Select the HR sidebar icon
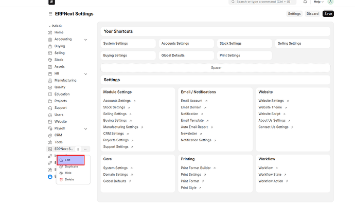This screenshot has height=206, width=355. point(50,73)
